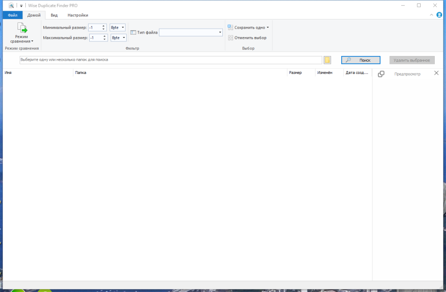Click the Максимальный размер value field
Screen dimensions: 446x292
coord(96,38)
